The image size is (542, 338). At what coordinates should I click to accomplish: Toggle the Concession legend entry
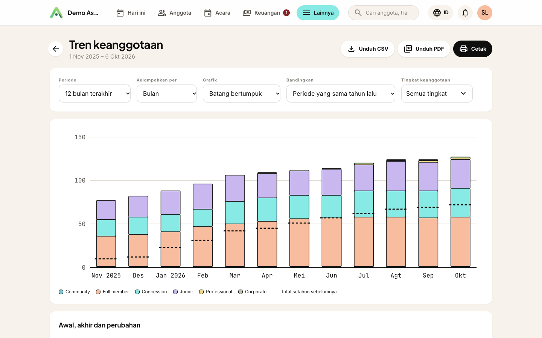[x=151, y=292]
